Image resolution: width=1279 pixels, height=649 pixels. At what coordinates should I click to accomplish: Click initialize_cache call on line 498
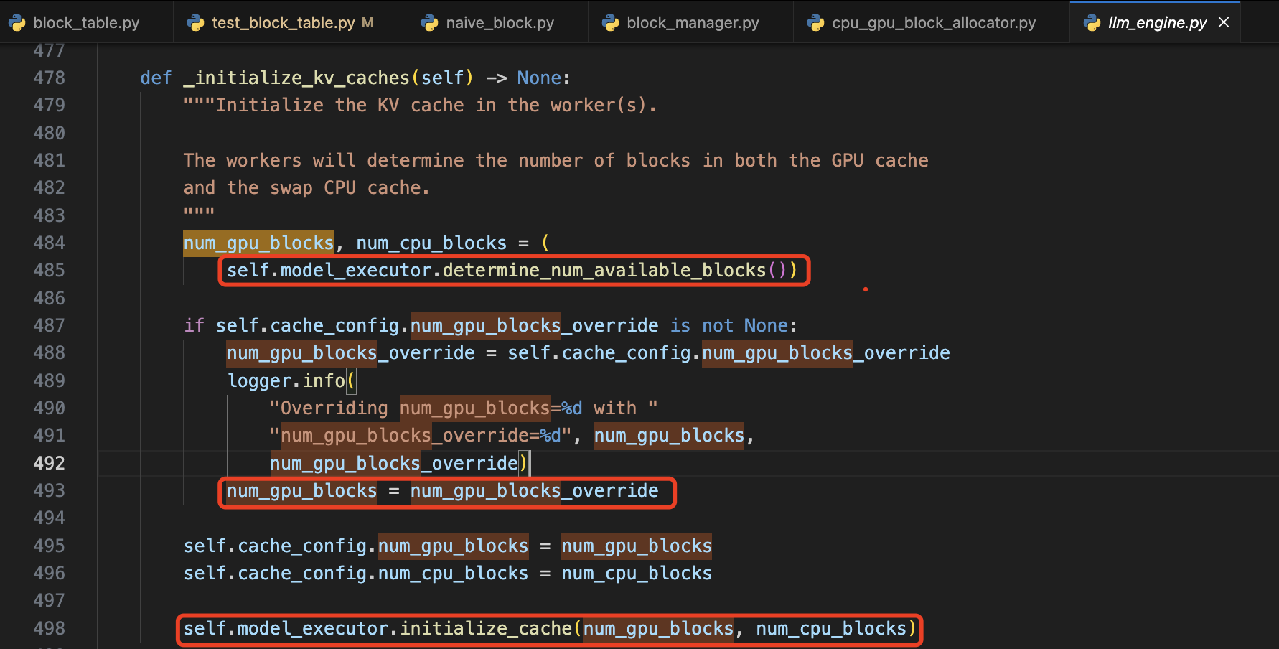click(486, 628)
